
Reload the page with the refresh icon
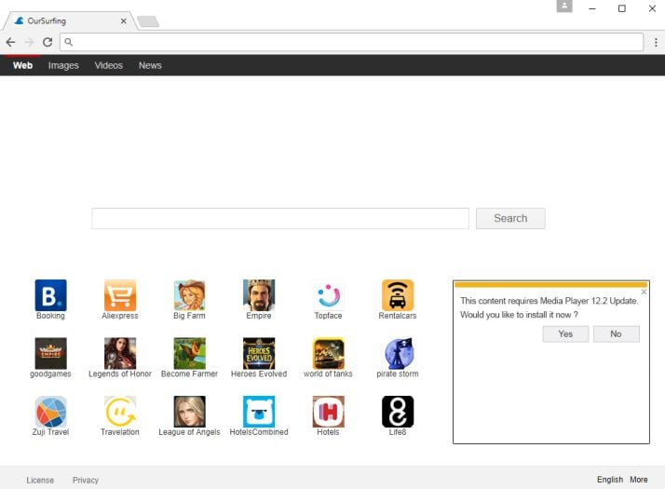(47, 42)
